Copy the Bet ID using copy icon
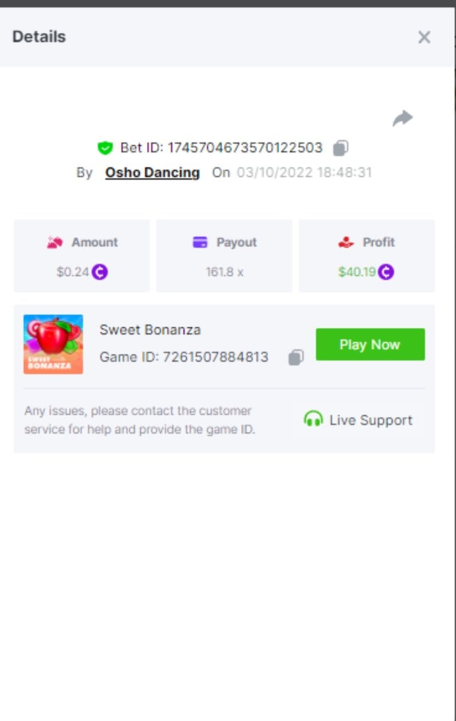This screenshot has width=456, height=721. (341, 147)
